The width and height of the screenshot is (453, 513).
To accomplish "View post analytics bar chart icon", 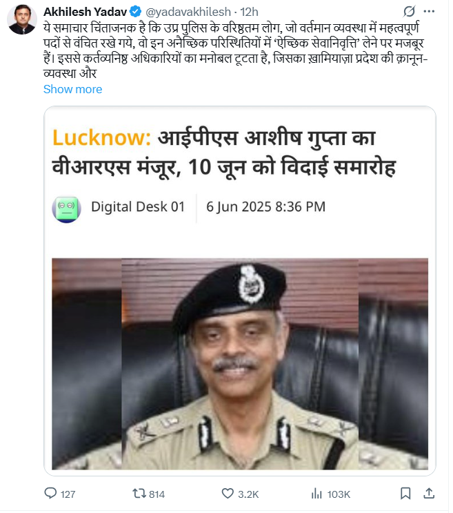I will point(316,493).
